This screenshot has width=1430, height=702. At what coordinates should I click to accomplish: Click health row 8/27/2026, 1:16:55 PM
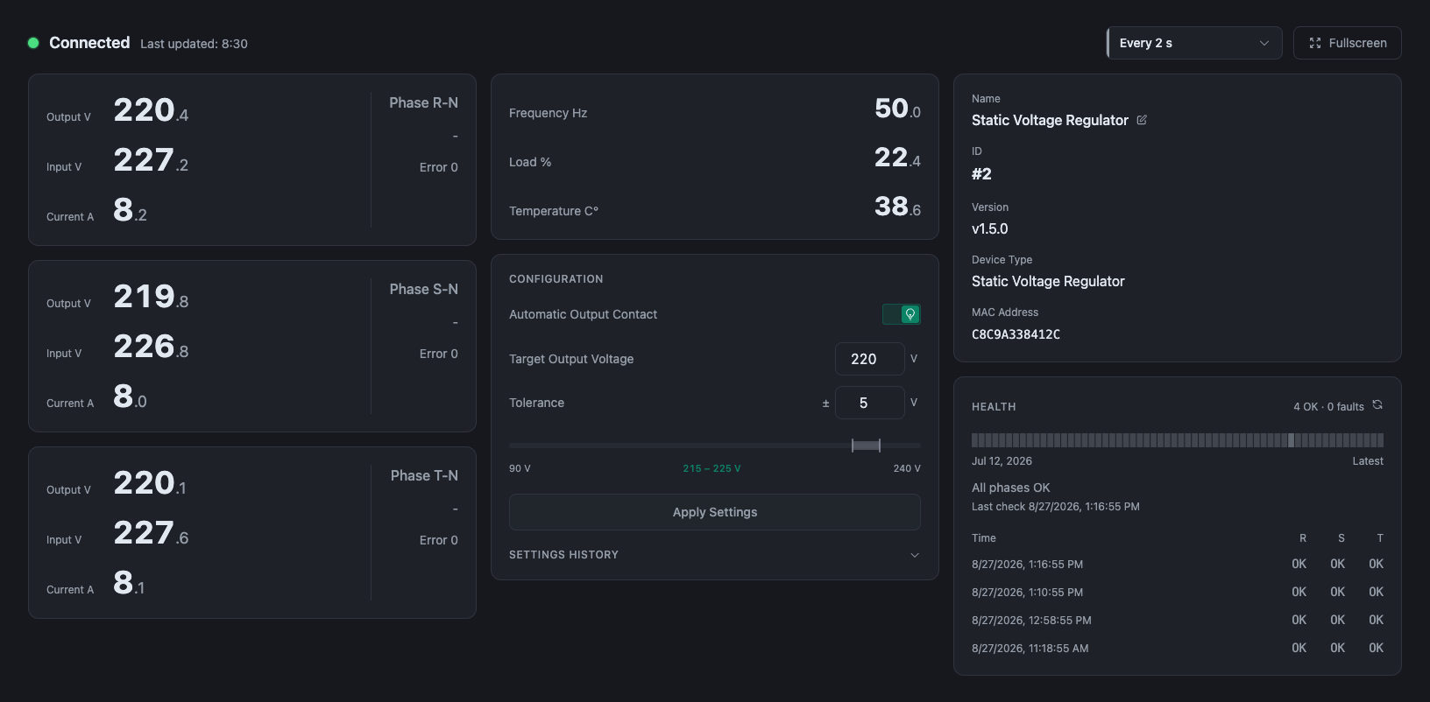(1177, 565)
